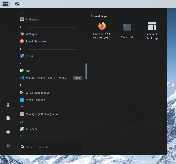Click the ArcMenu Settings label
The width and height of the screenshot is (176, 164).
[x=152, y=36]
